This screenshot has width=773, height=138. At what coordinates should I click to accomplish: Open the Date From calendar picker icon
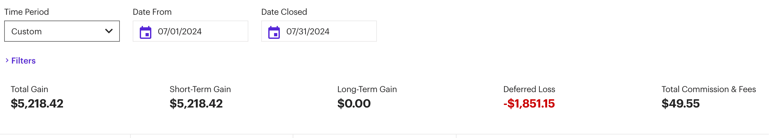tap(146, 32)
